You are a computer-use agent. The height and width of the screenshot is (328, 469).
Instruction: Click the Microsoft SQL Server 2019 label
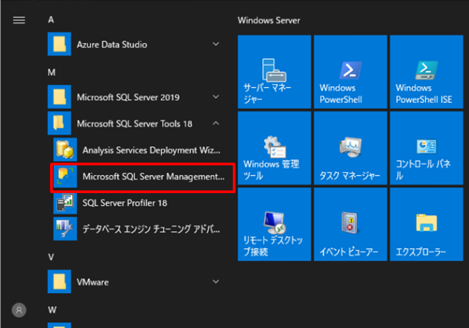[128, 97]
